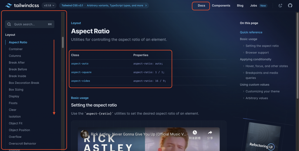This screenshot has height=151, width=299.
Task: Click the 'aspect-ratio: 16 / 9;' property cell
Action: point(149,81)
